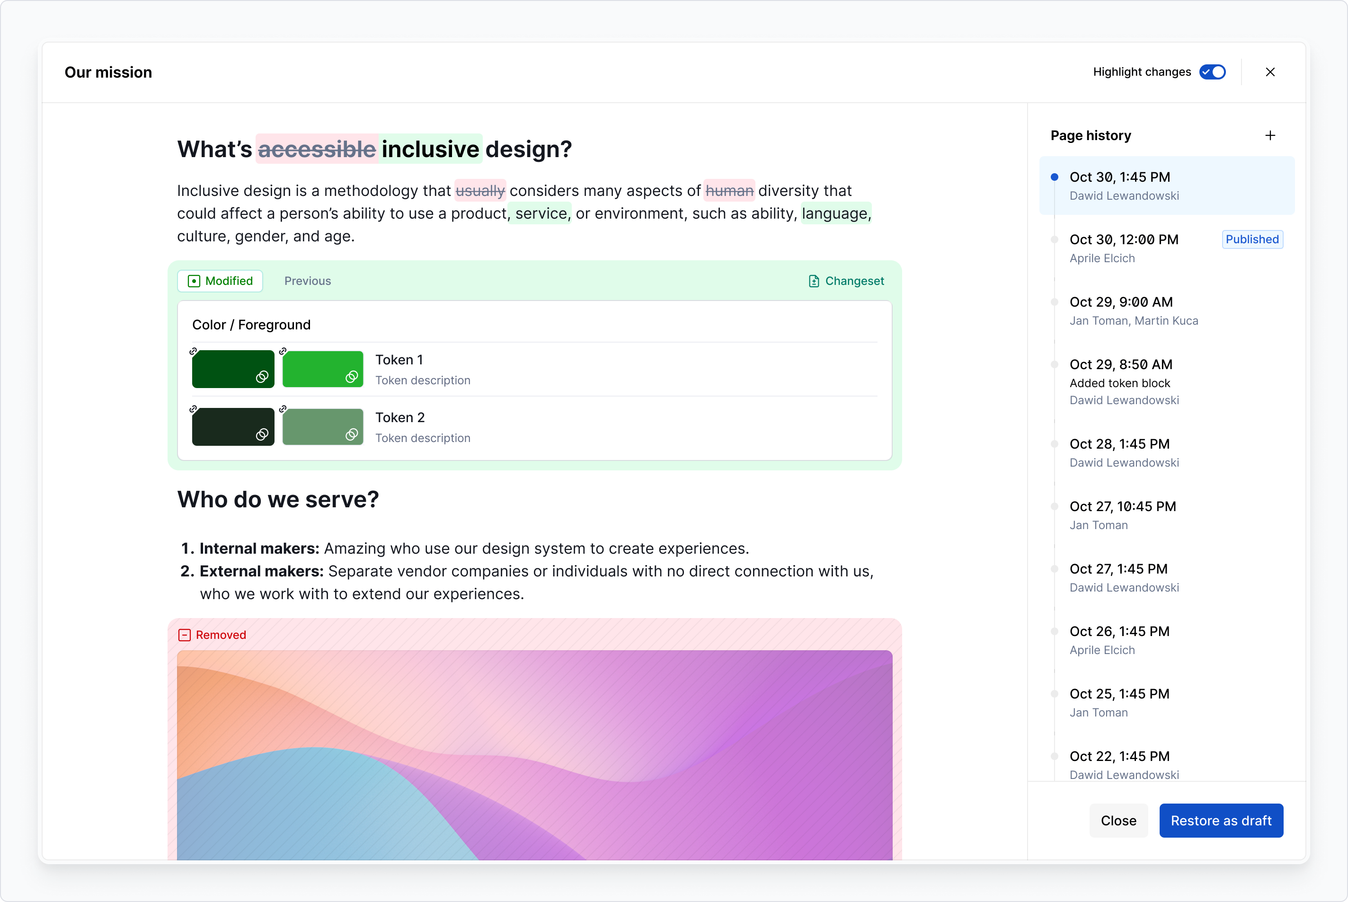Click the link icon on Token 1 dark green swatch
The width and height of the screenshot is (1348, 902).
193,351
